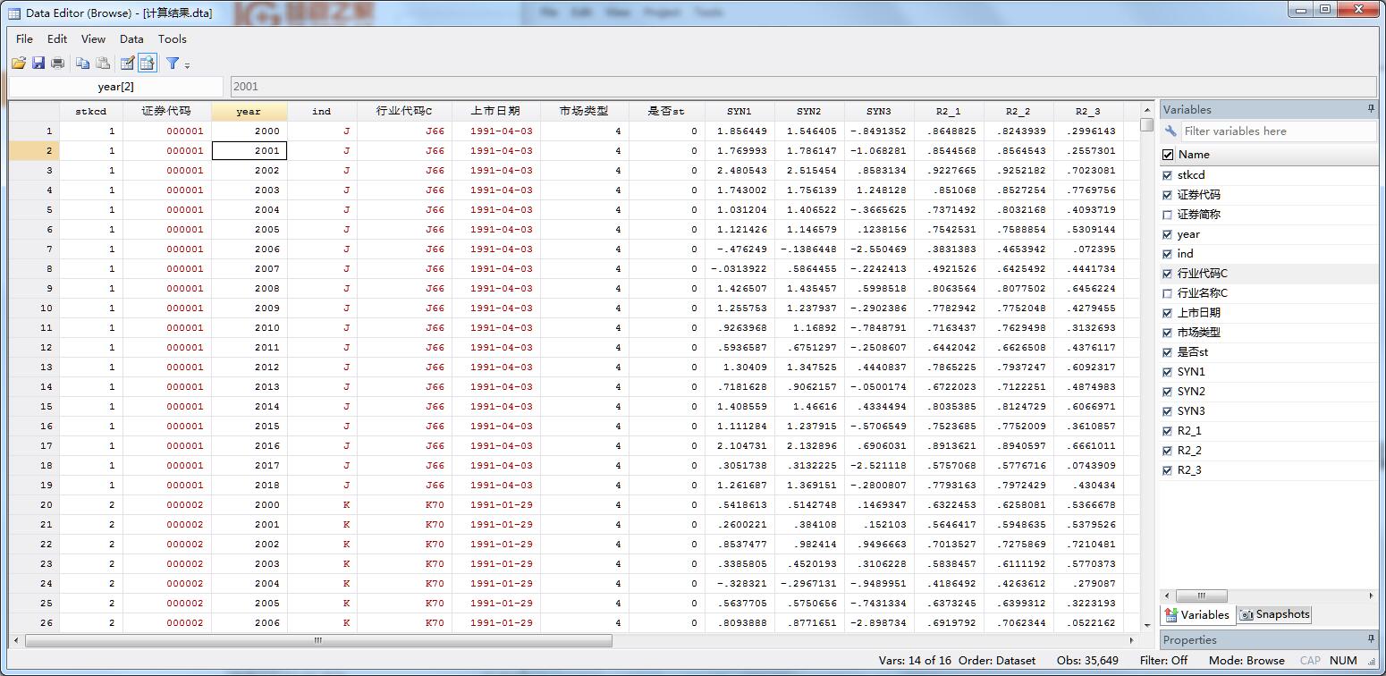Open the Data menu
This screenshot has width=1386, height=676.
[131, 38]
